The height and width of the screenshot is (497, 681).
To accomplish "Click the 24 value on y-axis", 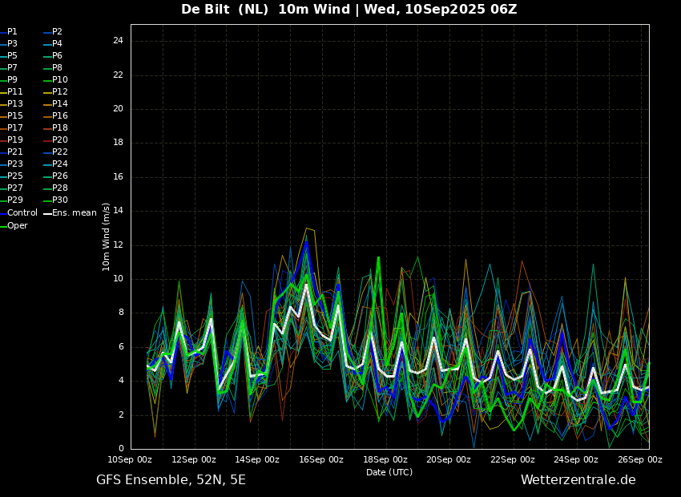I will (x=118, y=41).
